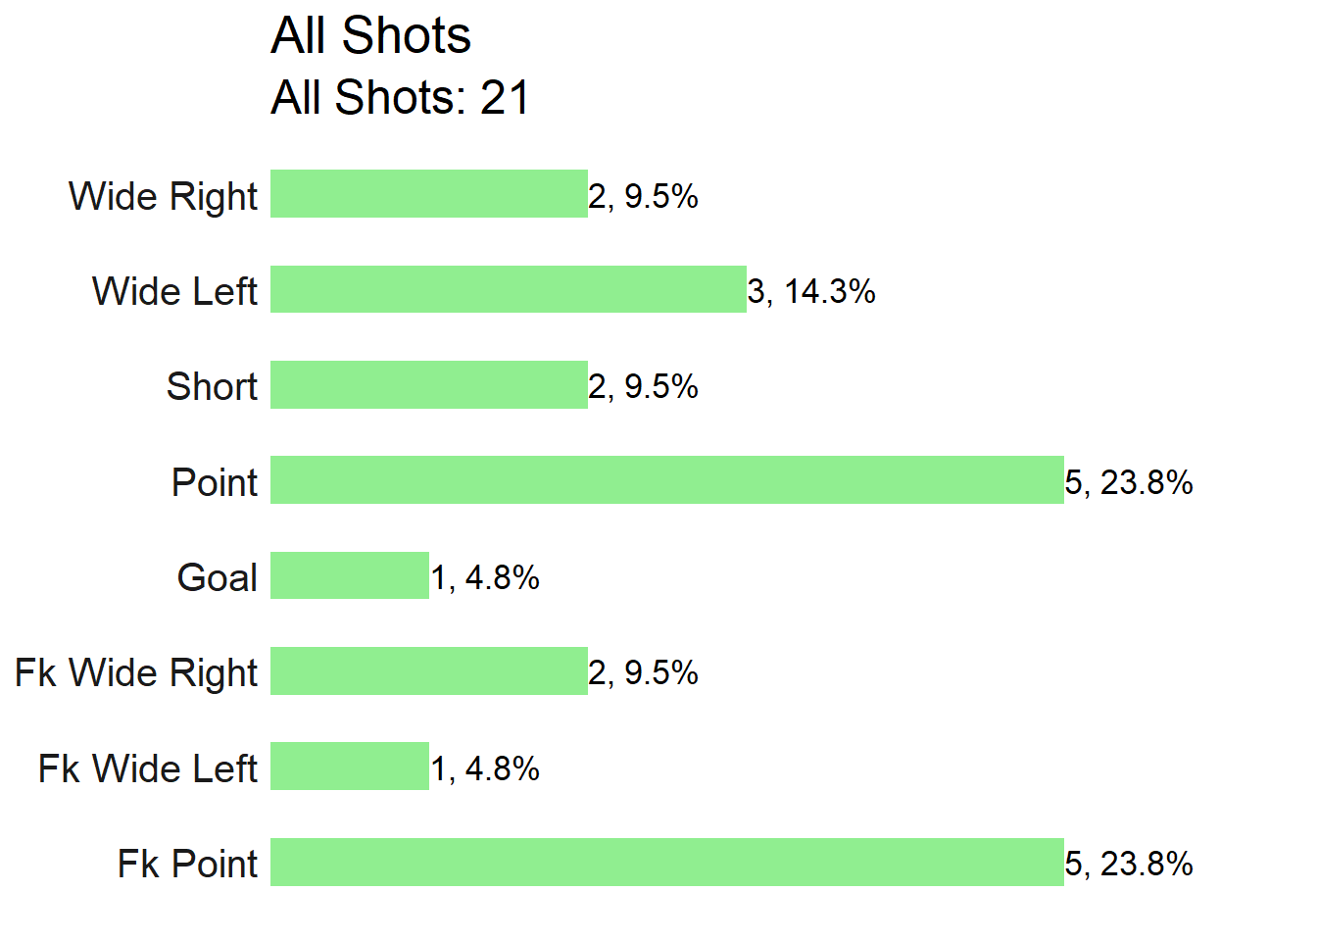The width and height of the screenshot is (1317, 941).
Task: Click the Fk Wide Right bar
Action: (429, 670)
